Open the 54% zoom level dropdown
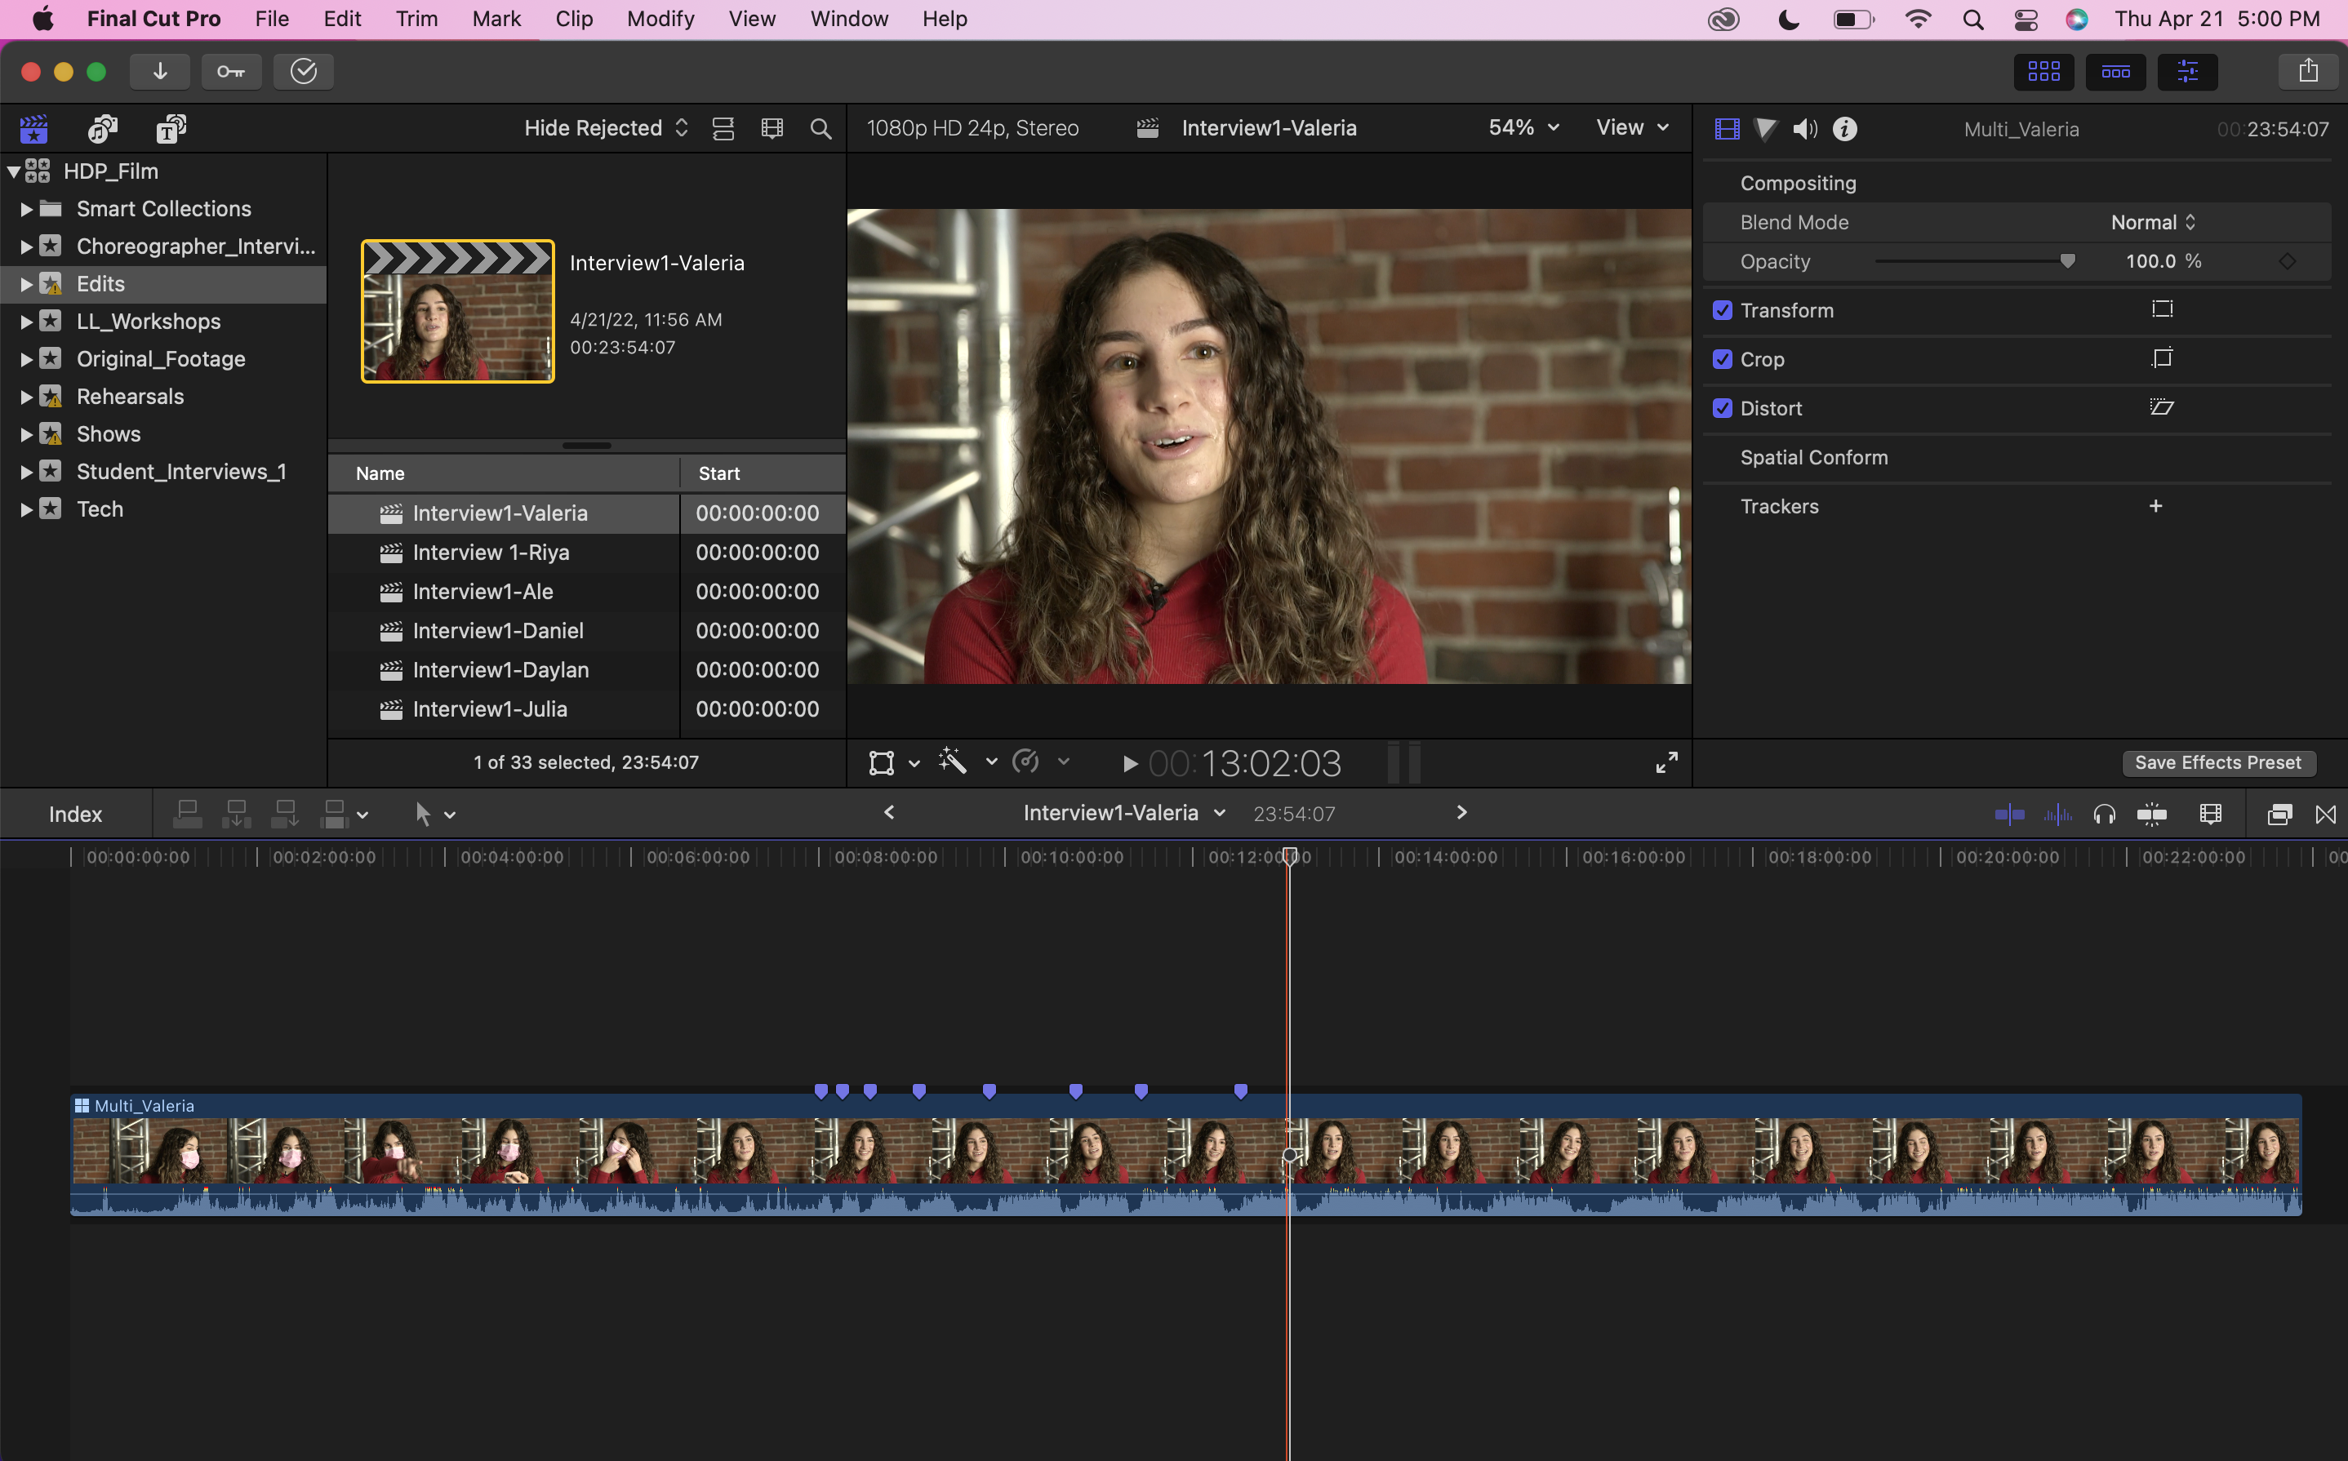Image resolution: width=2348 pixels, height=1461 pixels. point(1523,127)
